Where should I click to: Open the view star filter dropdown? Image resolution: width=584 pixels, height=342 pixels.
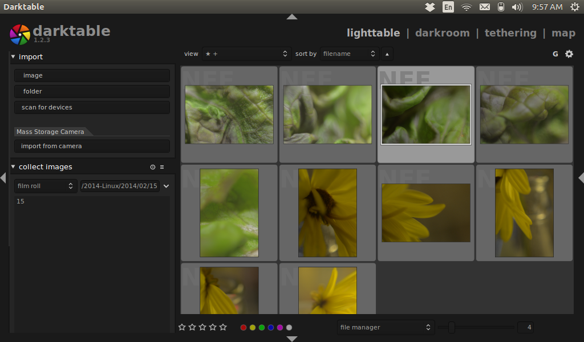pyautogui.click(x=246, y=54)
